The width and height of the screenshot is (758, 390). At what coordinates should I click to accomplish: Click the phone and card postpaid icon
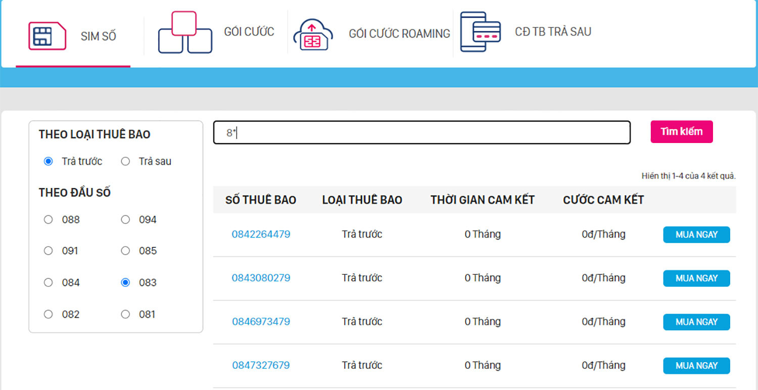point(480,32)
